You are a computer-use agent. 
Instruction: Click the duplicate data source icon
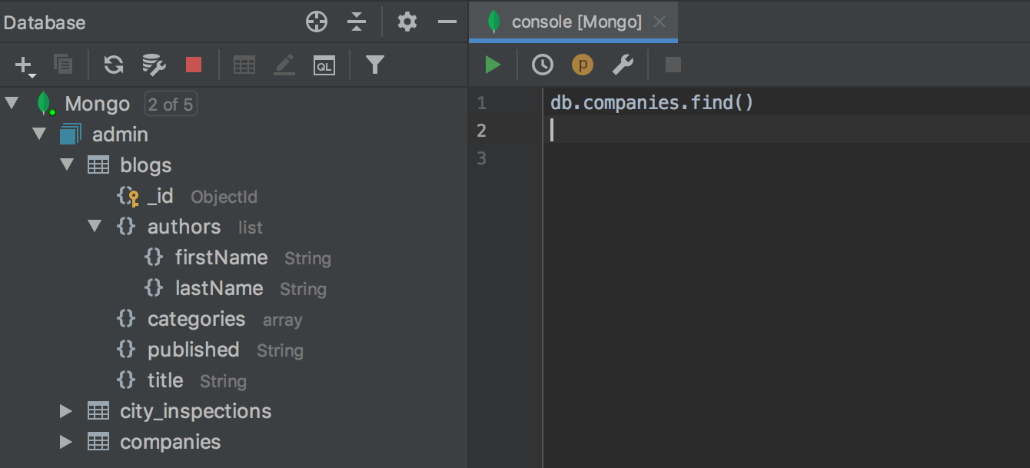click(x=63, y=65)
